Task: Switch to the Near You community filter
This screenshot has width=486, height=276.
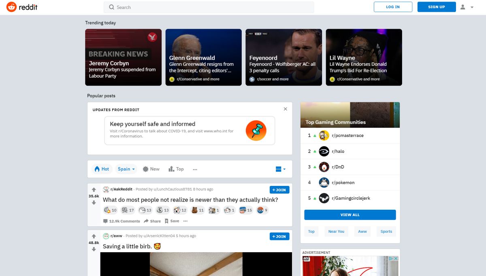Action: tap(336, 231)
